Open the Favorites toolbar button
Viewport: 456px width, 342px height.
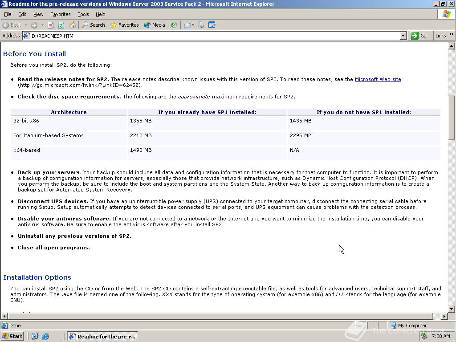[x=125, y=25]
